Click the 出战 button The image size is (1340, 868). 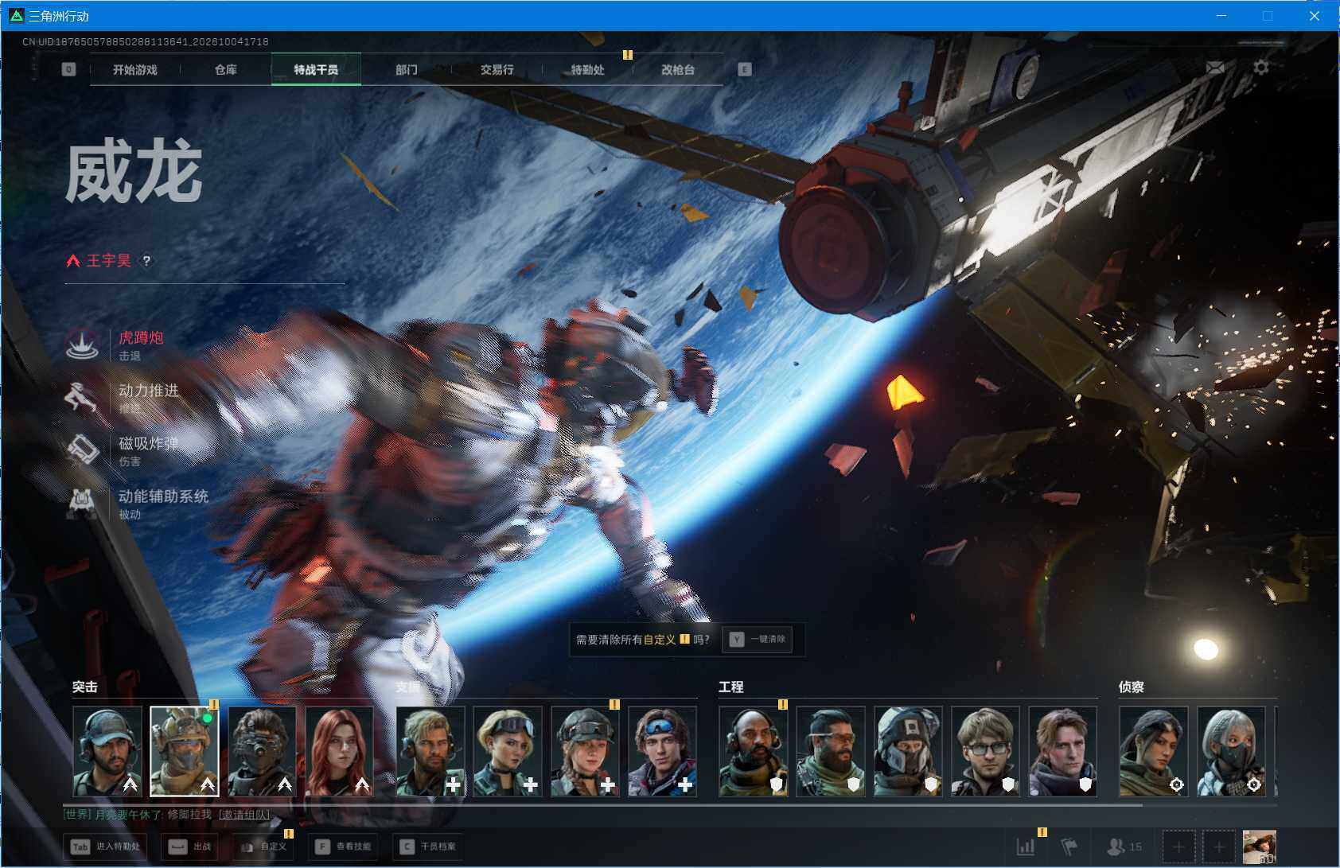point(190,847)
